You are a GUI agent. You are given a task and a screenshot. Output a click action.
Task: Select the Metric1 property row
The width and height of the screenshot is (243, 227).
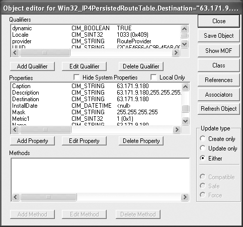coord(96,119)
